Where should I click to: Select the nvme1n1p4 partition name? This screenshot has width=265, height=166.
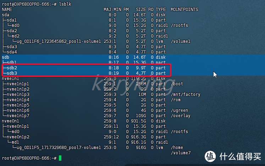[18, 100]
